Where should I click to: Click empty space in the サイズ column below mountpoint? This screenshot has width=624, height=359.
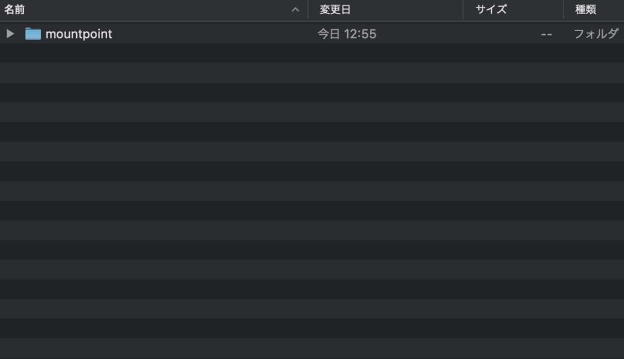(513, 159)
